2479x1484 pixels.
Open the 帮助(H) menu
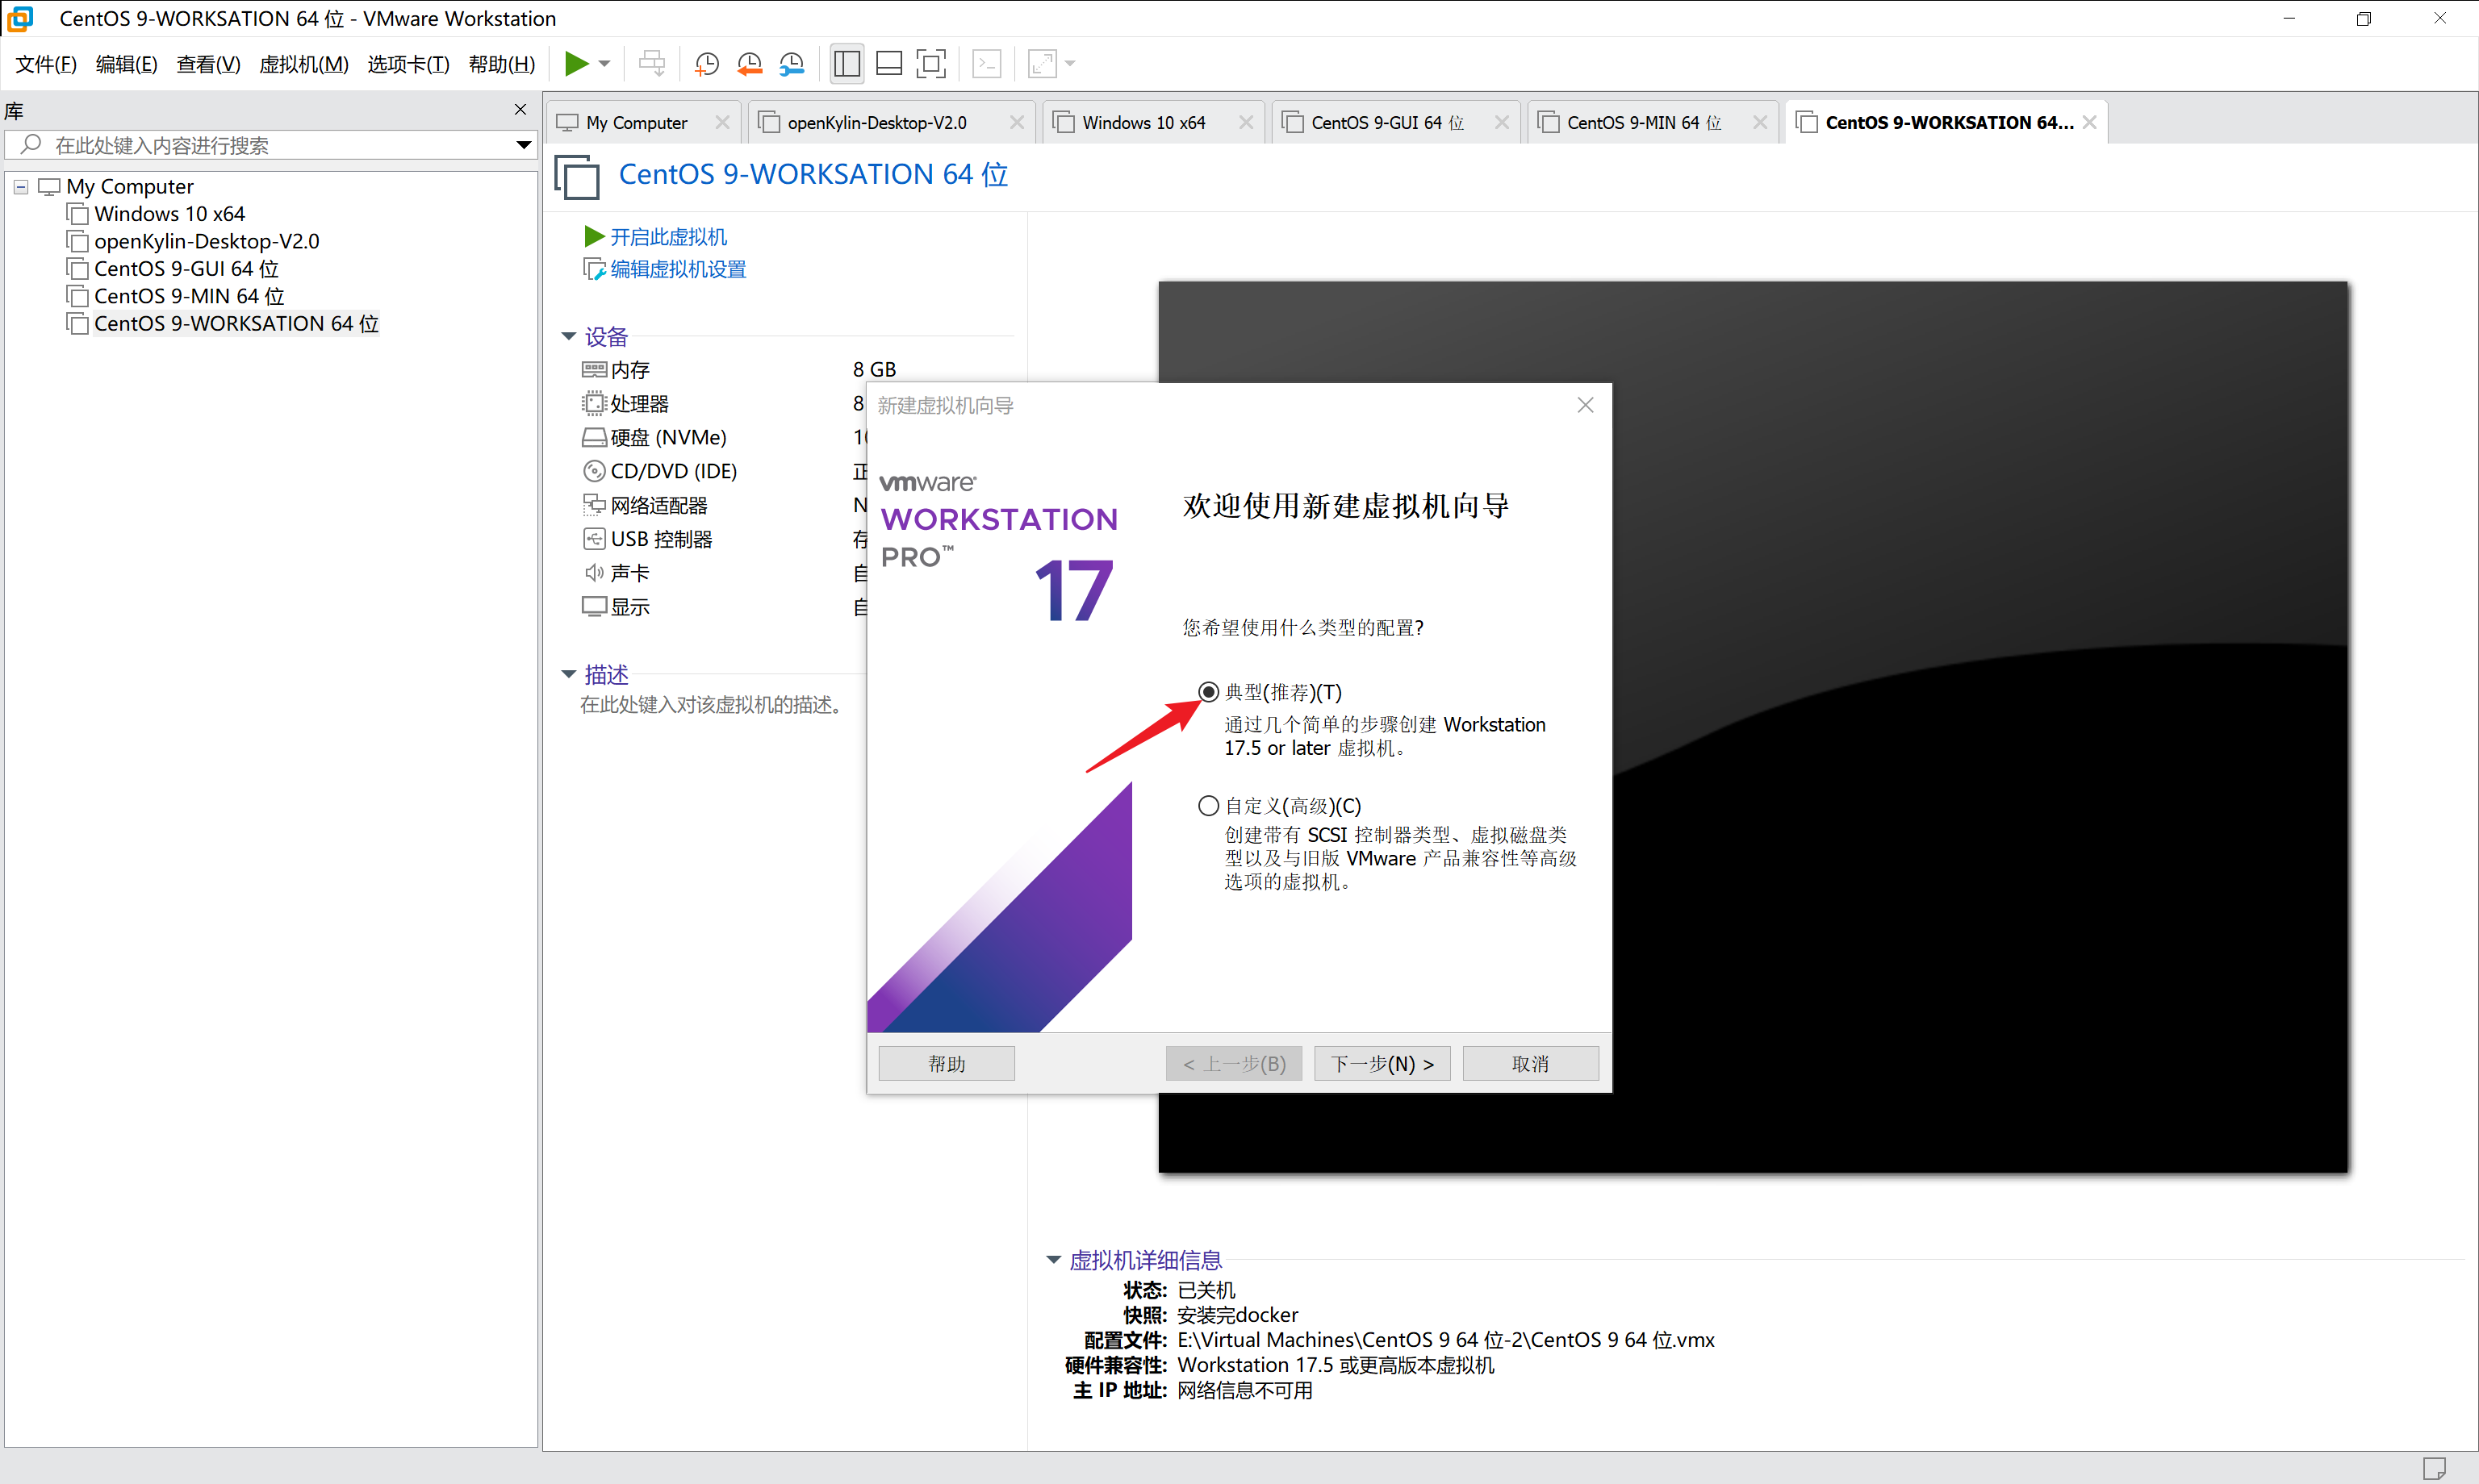[x=501, y=64]
